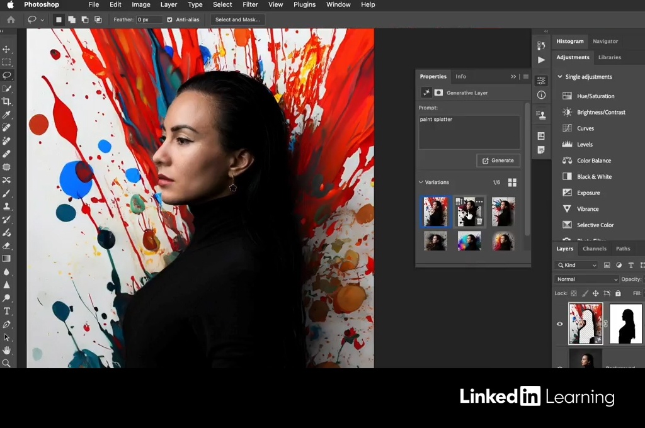
Task: Choose the Horizontal Type tool
Action: coord(7,311)
